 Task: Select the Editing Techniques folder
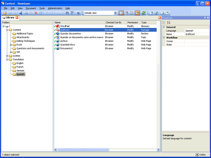coord(26,41)
